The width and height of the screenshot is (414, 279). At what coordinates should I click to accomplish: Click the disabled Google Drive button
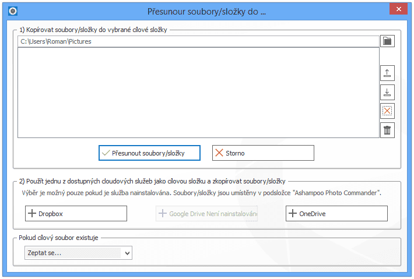pyautogui.click(x=206, y=214)
